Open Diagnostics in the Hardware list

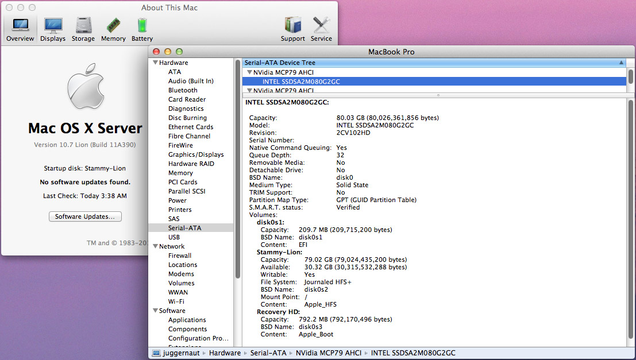coord(186,109)
